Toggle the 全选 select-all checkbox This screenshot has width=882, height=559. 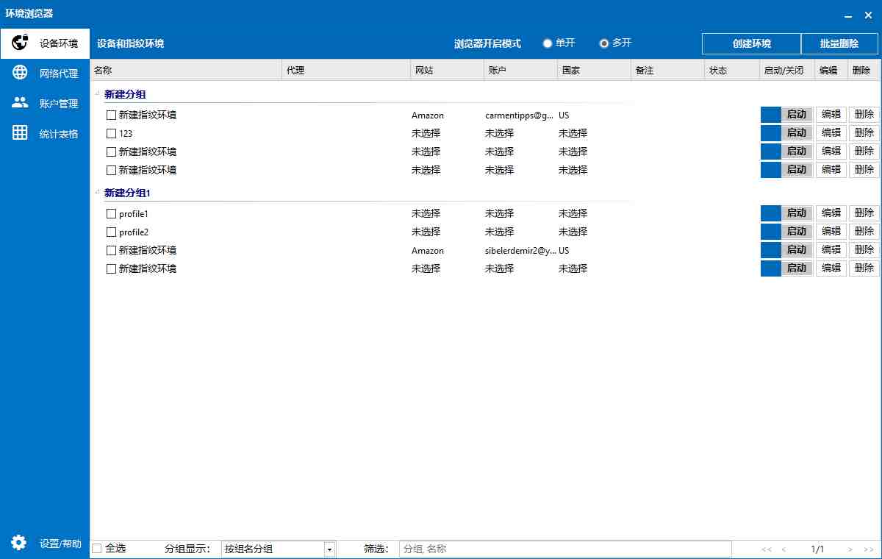pos(97,549)
